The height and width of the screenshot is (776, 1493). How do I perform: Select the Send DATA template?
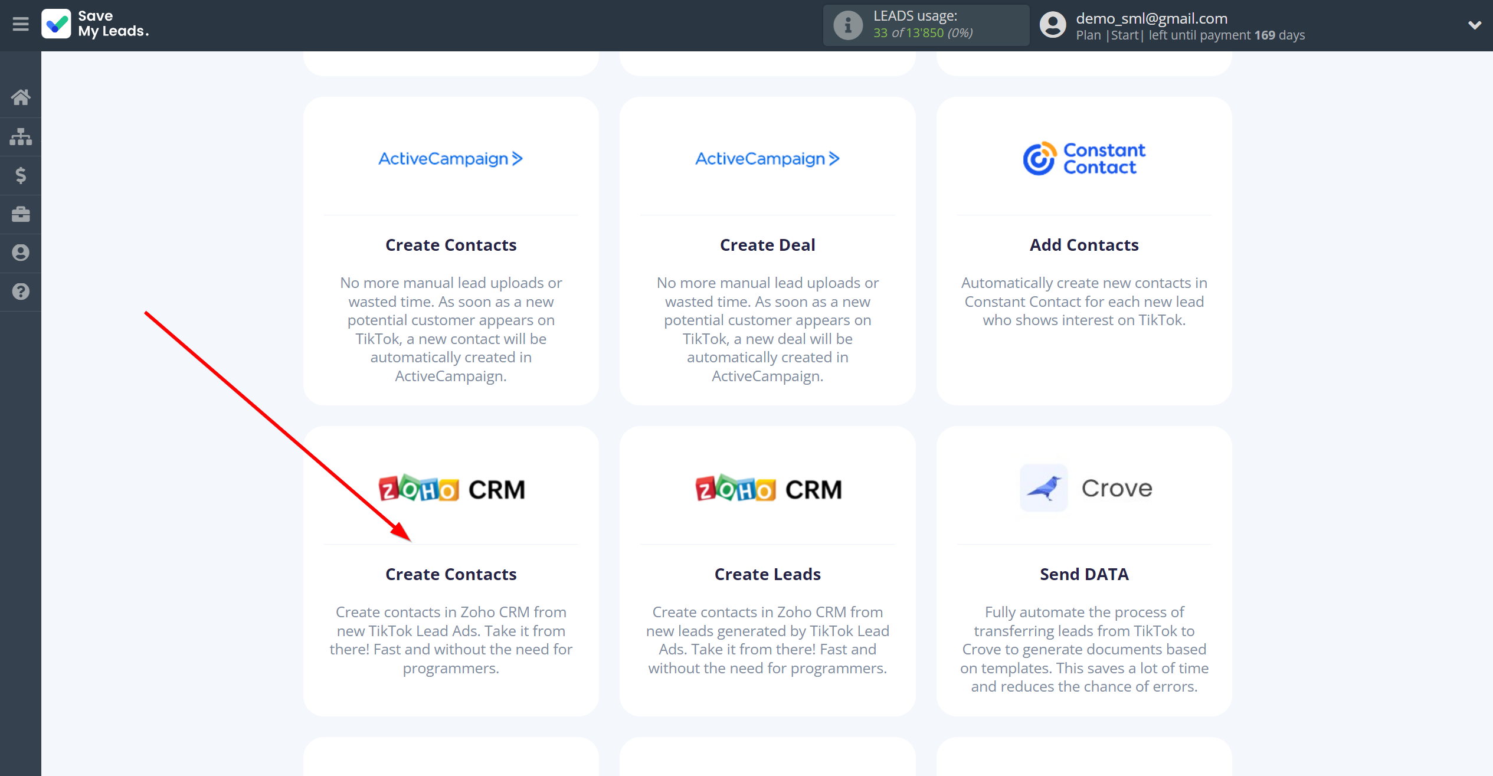pyautogui.click(x=1084, y=574)
